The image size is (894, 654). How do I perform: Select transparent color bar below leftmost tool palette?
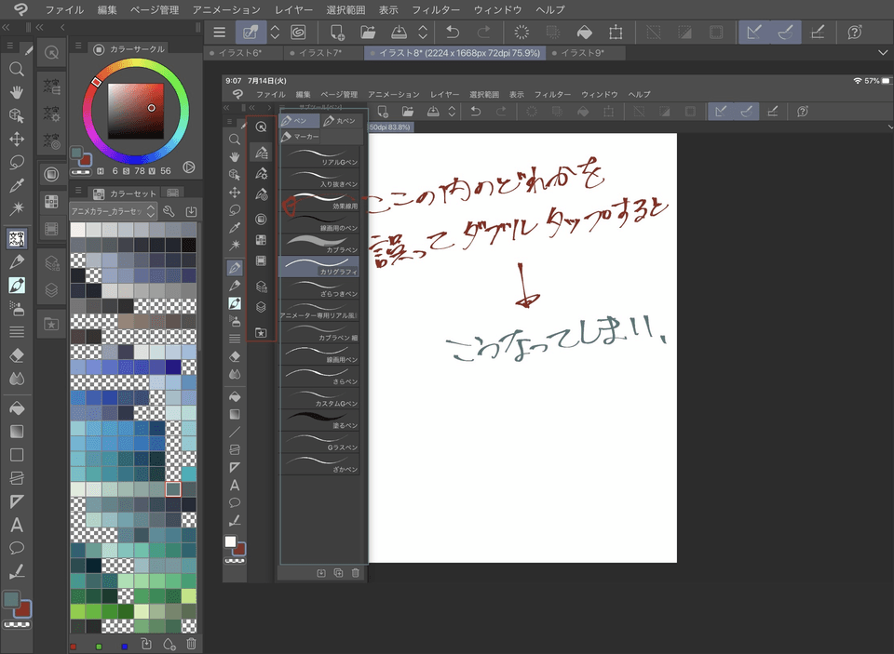tap(17, 625)
